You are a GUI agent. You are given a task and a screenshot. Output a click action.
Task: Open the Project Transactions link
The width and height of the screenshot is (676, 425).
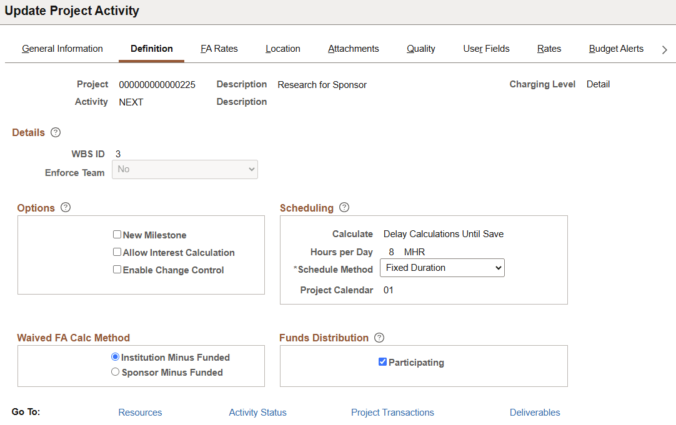pos(392,413)
